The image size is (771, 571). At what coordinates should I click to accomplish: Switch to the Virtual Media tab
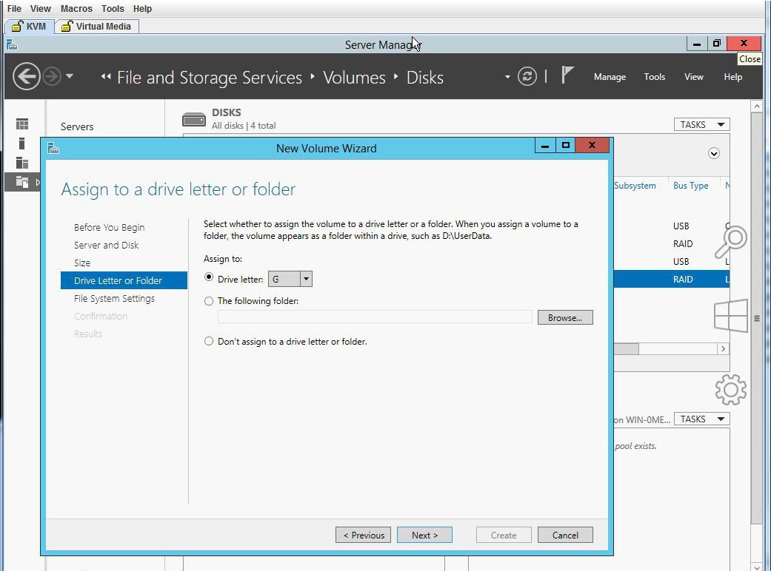click(x=97, y=26)
